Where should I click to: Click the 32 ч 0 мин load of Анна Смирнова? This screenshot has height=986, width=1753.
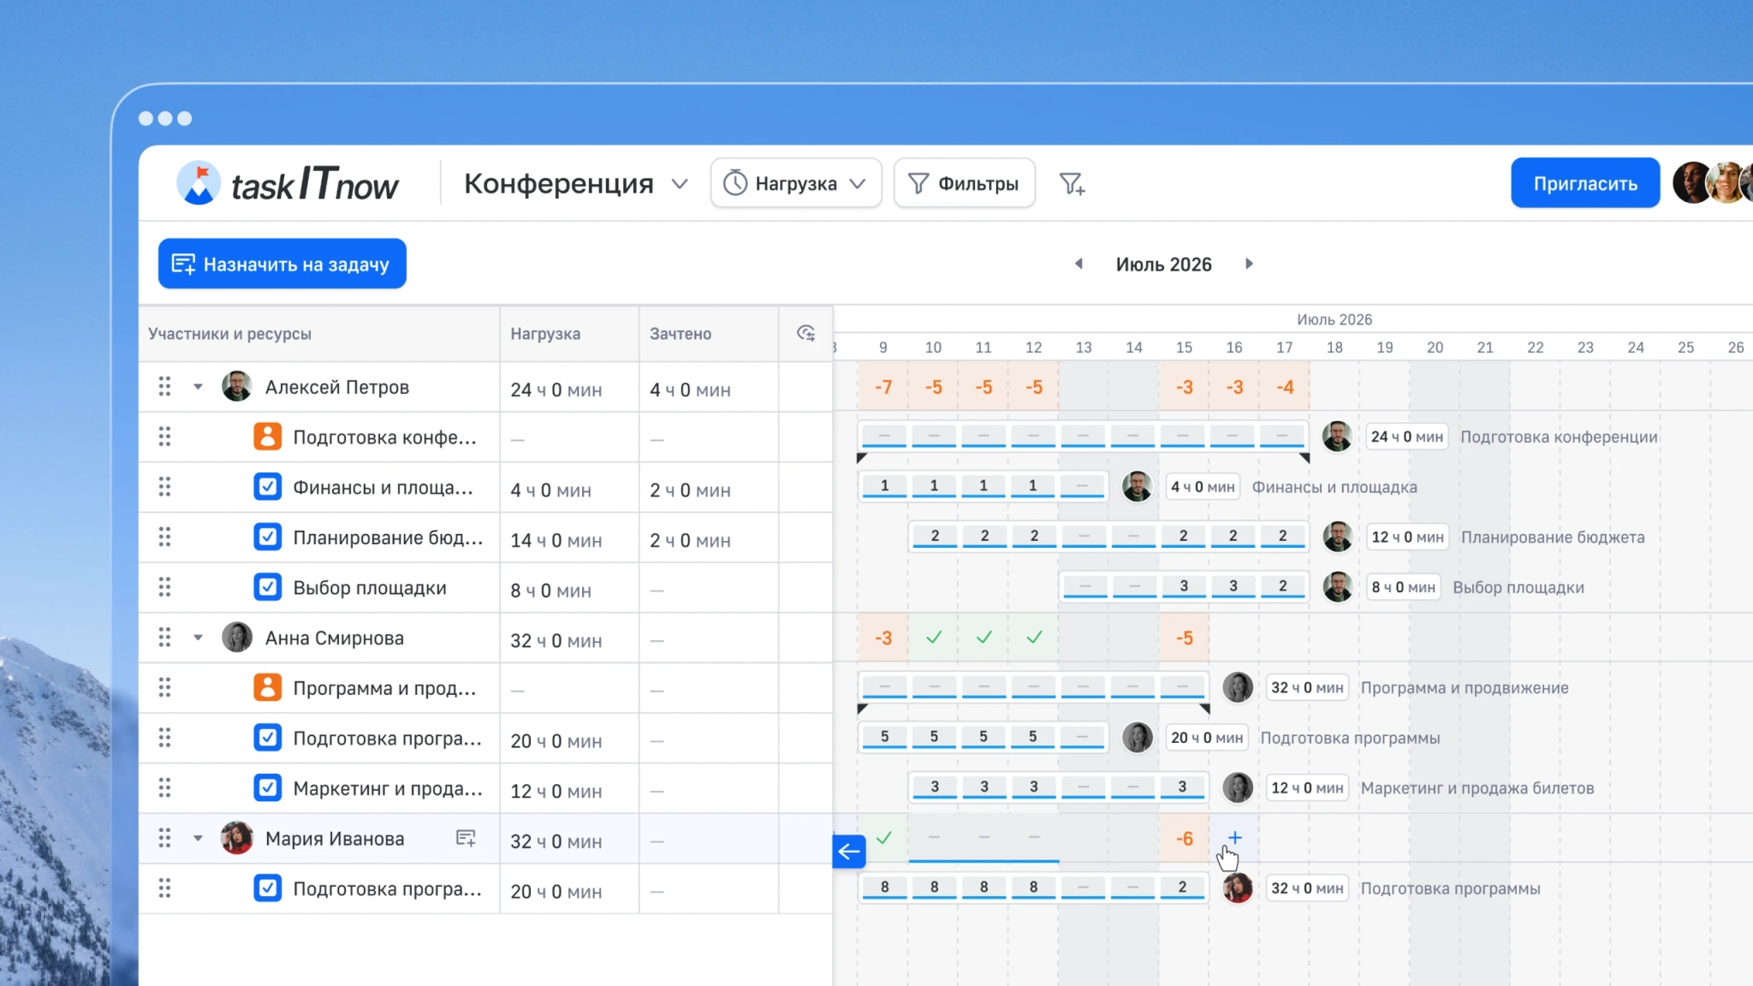coord(556,640)
